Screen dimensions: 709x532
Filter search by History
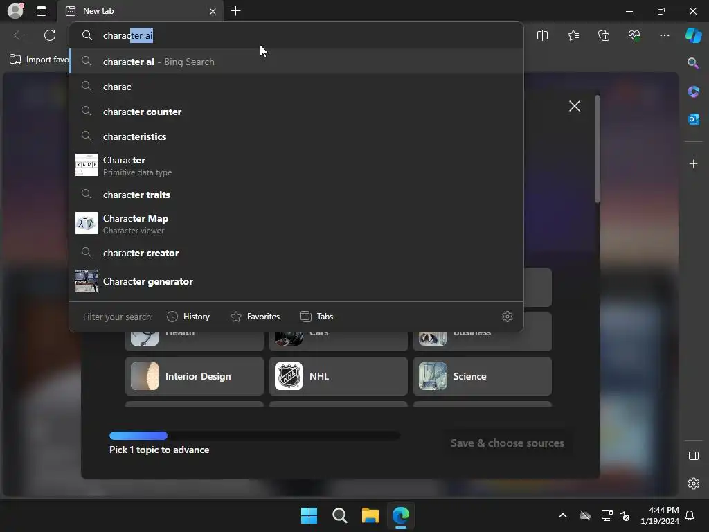[x=188, y=317]
